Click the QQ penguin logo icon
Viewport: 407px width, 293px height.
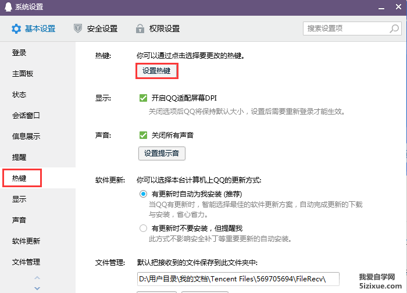click(x=8, y=7)
